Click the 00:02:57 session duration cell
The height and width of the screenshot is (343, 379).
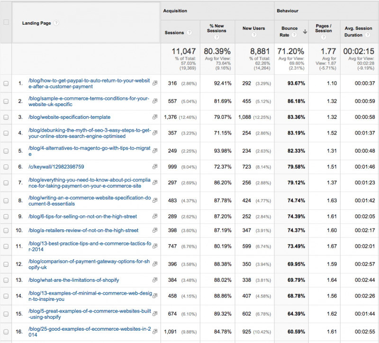click(365, 264)
